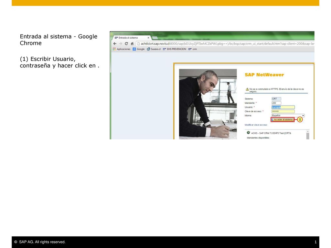Click the Sistema field showing CRT
Viewport: 331px width, 248px height.
coord(276,99)
